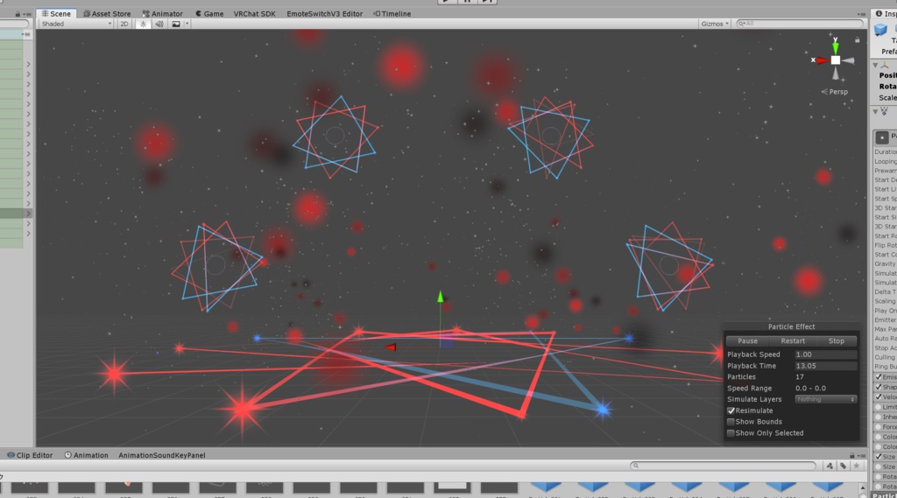Click the gray right cone of orientation gizmo
This screenshot has height=498, width=897.
tap(848, 60)
